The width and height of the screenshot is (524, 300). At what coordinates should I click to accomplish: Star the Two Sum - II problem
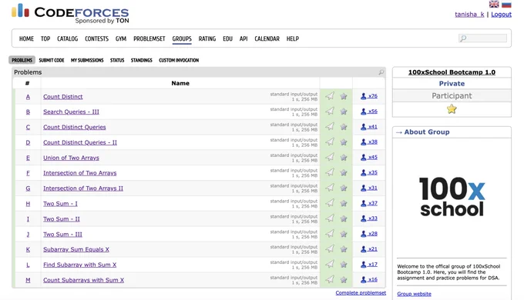[x=344, y=218]
